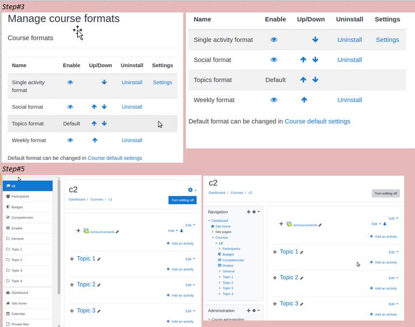The width and height of the screenshot is (415, 327).
Task: Move Weekly format up in enlarged table
Action: click(x=304, y=100)
